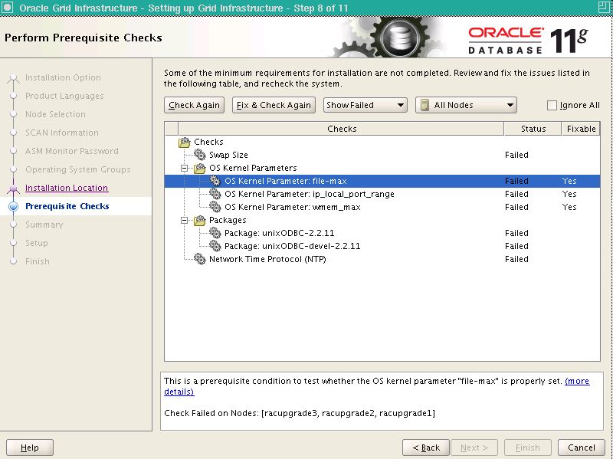Click the gear icon for wmem_max parameter
613x459 pixels.
click(x=215, y=207)
